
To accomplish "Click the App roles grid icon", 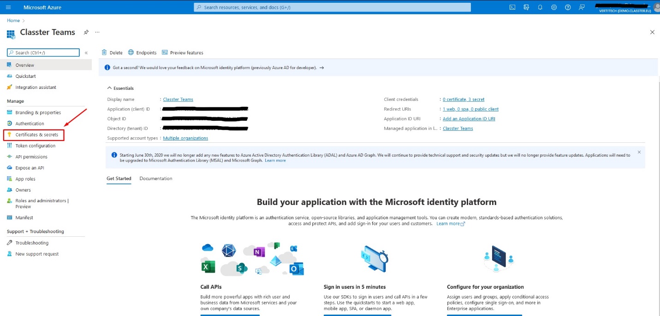I will pyautogui.click(x=10, y=179).
